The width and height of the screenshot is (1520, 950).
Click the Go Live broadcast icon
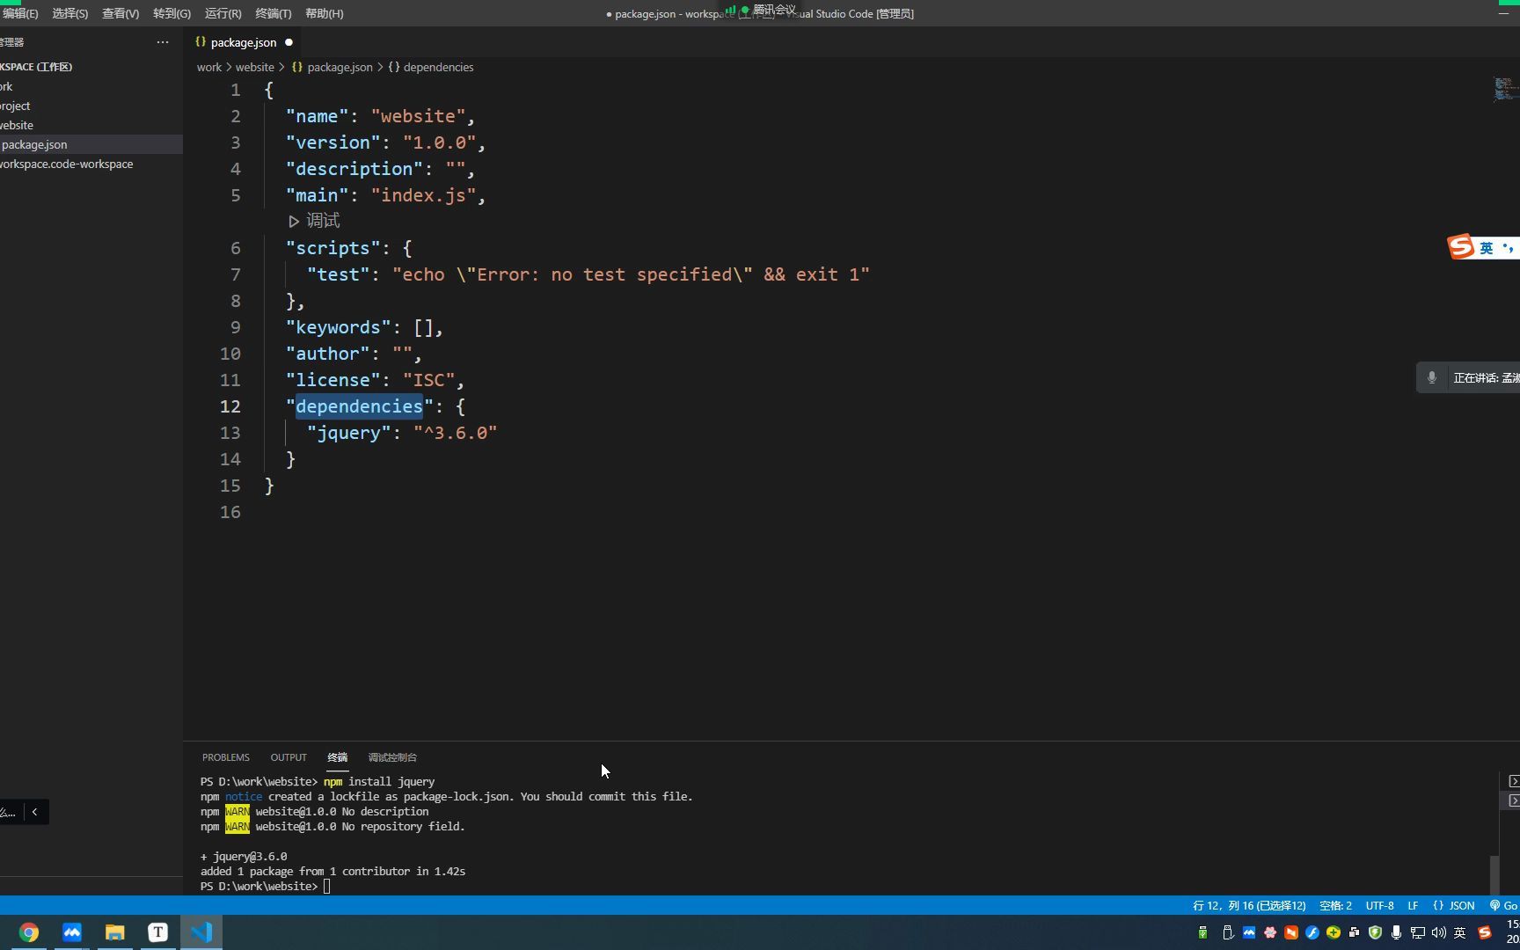(1494, 905)
